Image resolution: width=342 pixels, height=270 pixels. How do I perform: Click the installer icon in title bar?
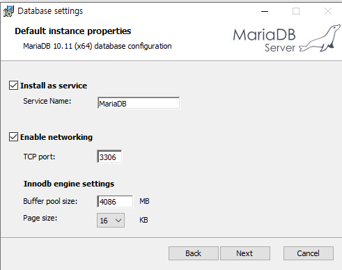pyautogui.click(x=8, y=11)
